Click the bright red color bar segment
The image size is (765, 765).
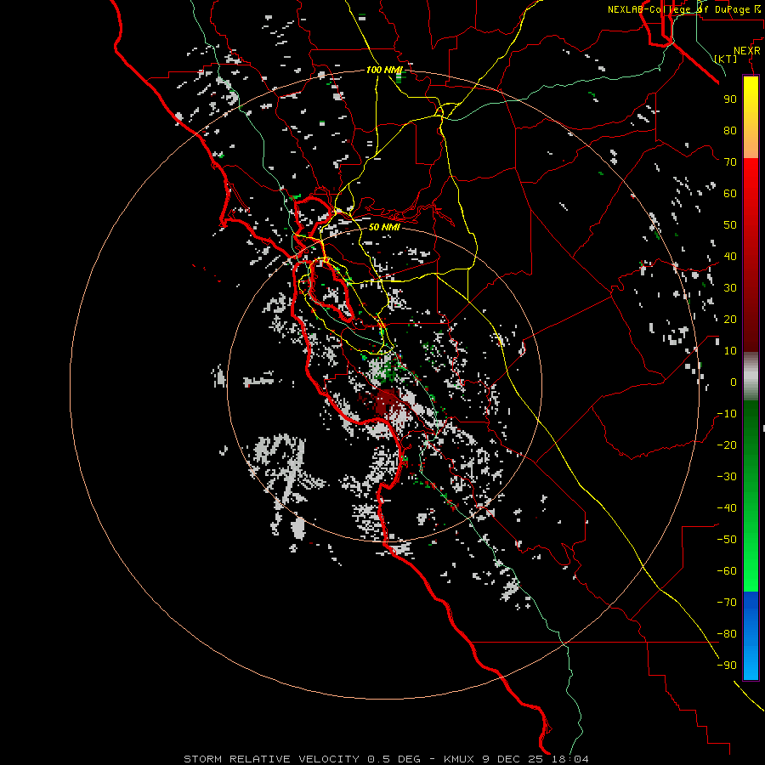tap(751, 185)
